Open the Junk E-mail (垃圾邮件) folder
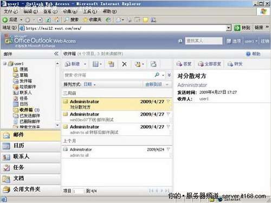Viewport: 271px width, 203px height. coord(24,86)
